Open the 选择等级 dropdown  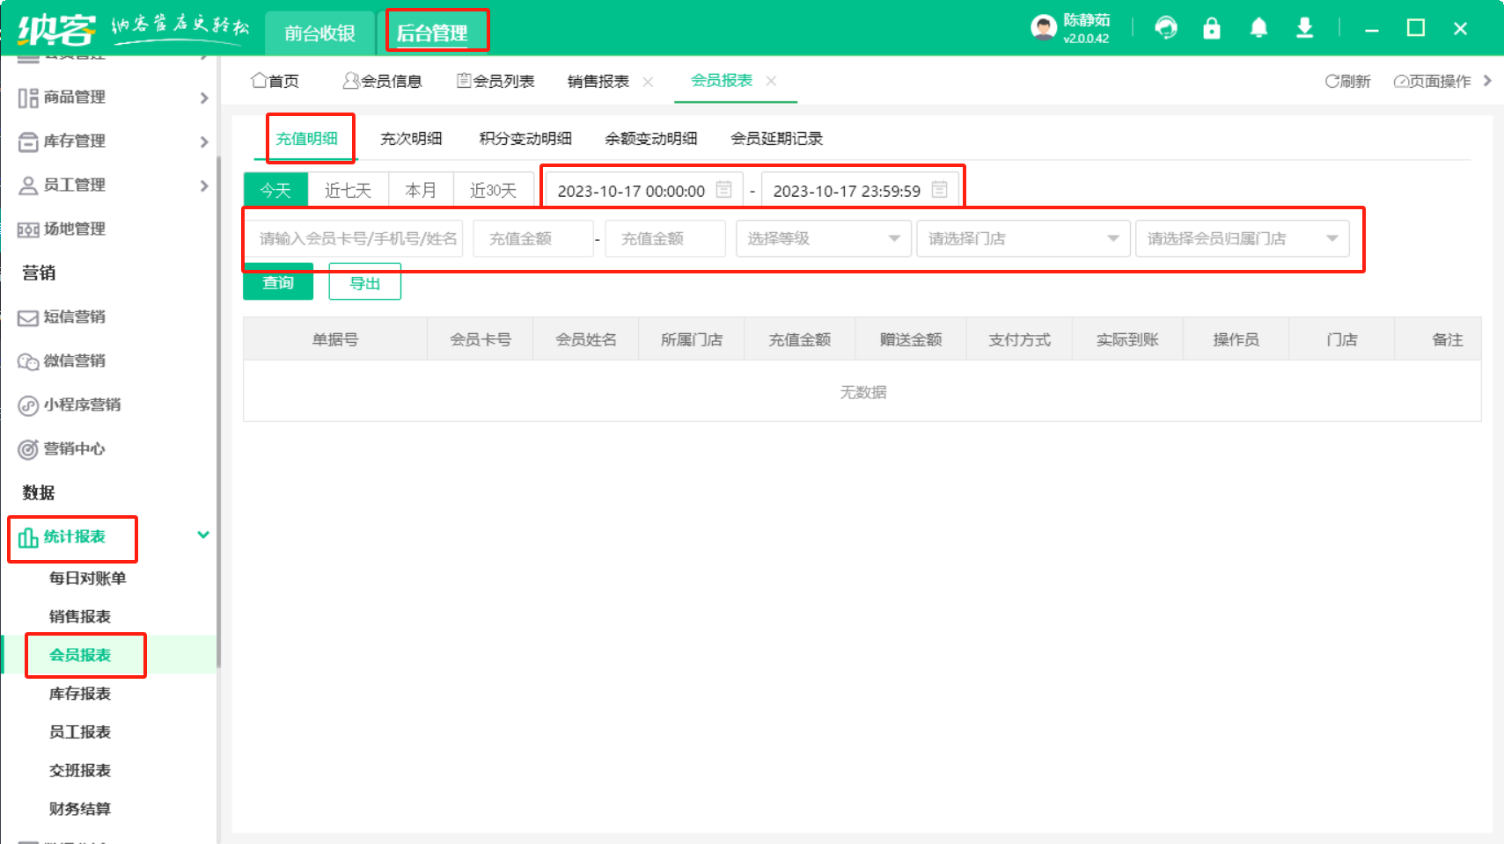(x=823, y=238)
